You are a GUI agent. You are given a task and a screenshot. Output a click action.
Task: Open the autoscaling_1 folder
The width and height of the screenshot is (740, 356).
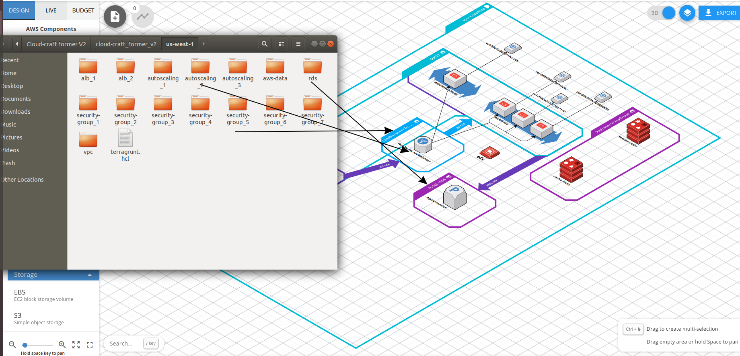(x=163, y=73)
